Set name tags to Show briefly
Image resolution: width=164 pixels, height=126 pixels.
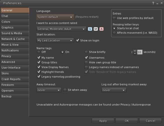86,52
